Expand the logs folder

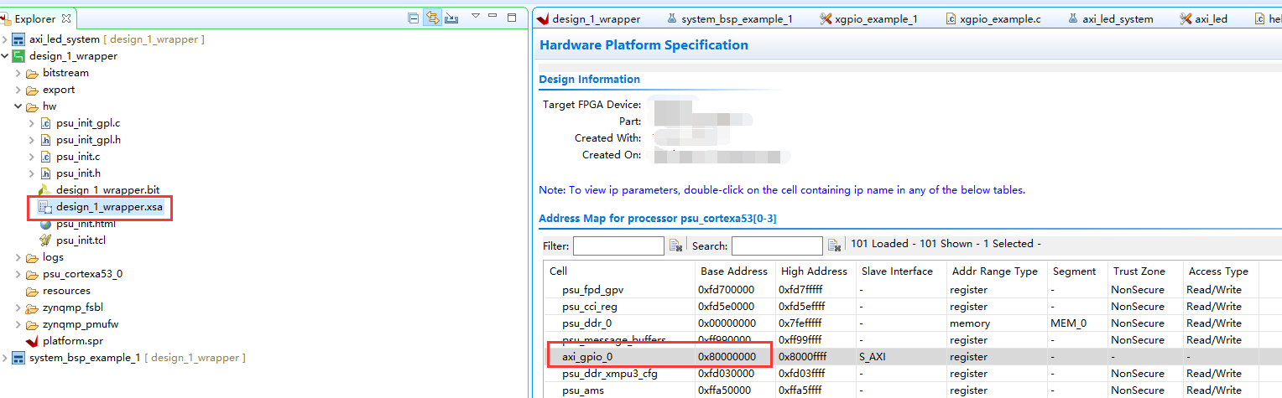(x=18, y=257)
